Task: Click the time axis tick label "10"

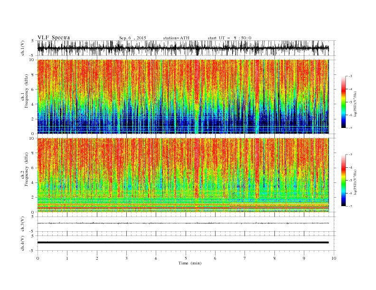Action: (334, 258)
